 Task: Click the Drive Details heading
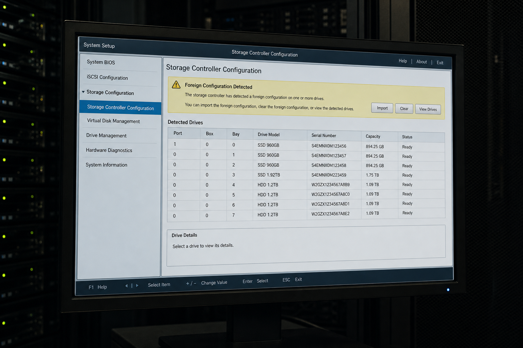pyautogui.click(x=184, y=235)
